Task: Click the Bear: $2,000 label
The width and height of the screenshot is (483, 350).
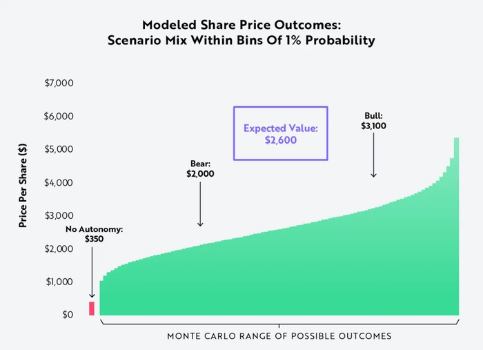Action: coord(200,169)
